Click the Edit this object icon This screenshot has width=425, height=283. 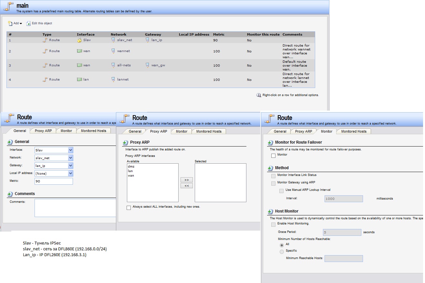point(28,23)
